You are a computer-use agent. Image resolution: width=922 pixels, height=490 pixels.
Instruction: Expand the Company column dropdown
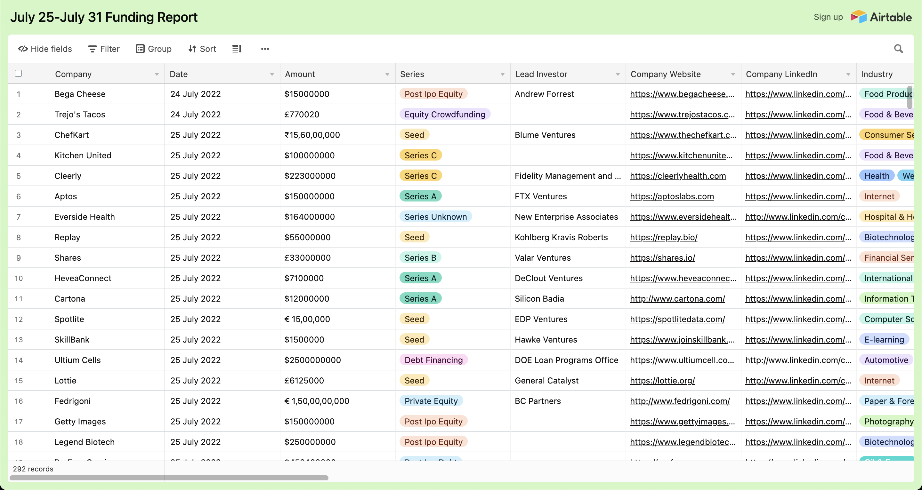[157, 75]
